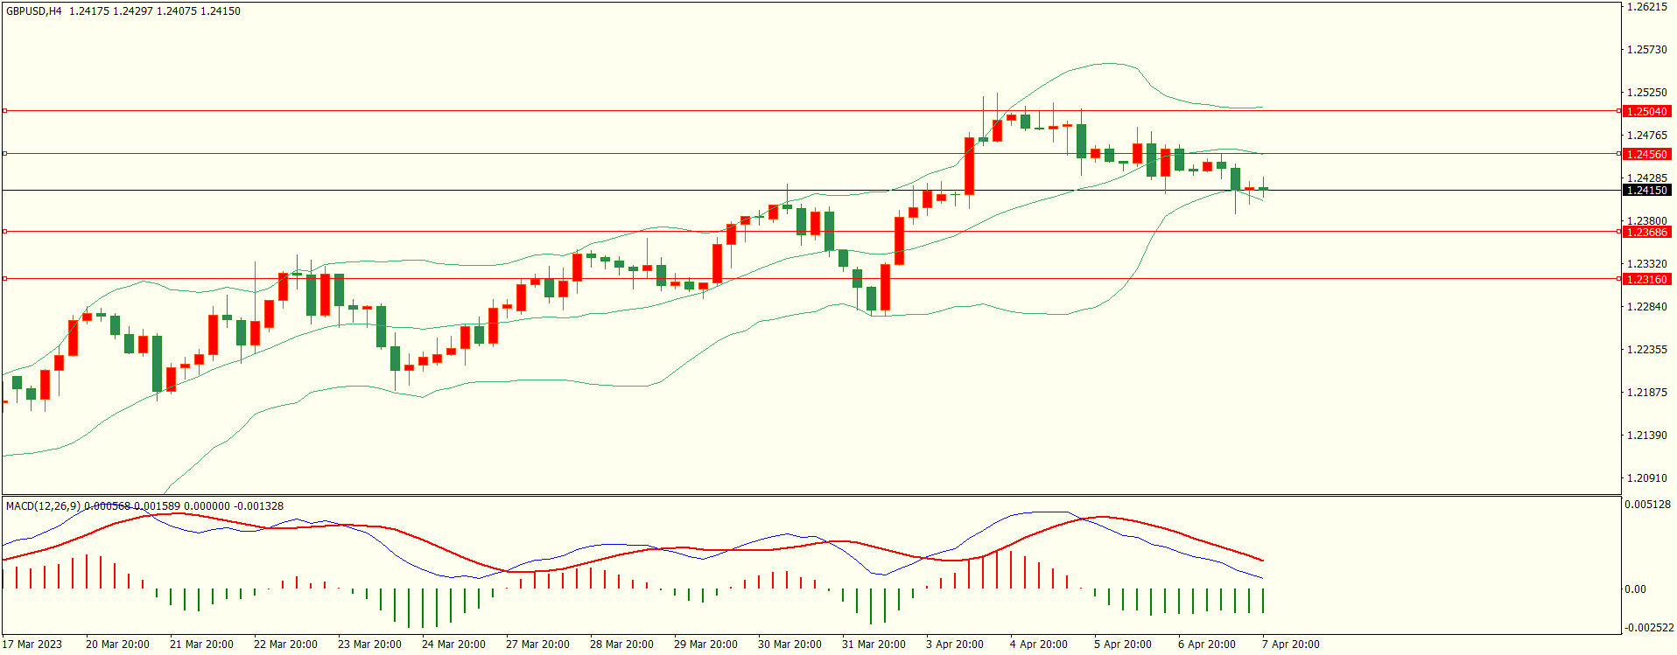This screenshot has width=1677, height=655.
Task: Click the 28 Mar 20:00 time label
Action: [x=621, y=645]
